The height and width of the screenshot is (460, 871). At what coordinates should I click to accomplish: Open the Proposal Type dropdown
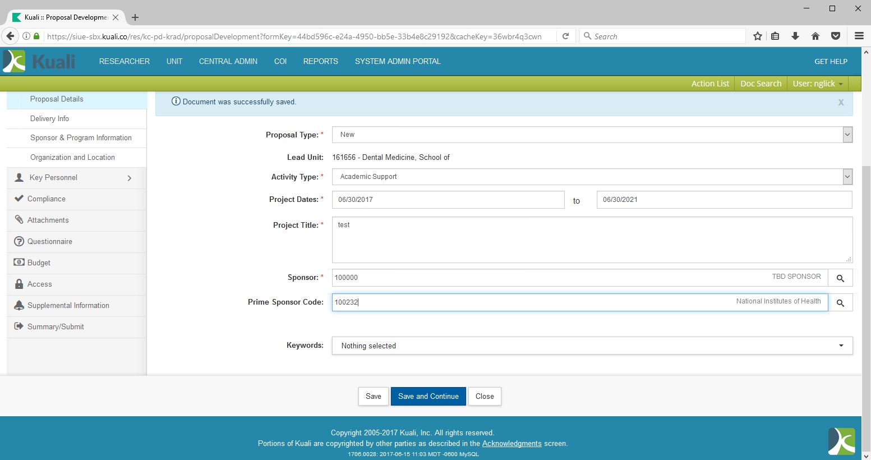pos(592,135)
